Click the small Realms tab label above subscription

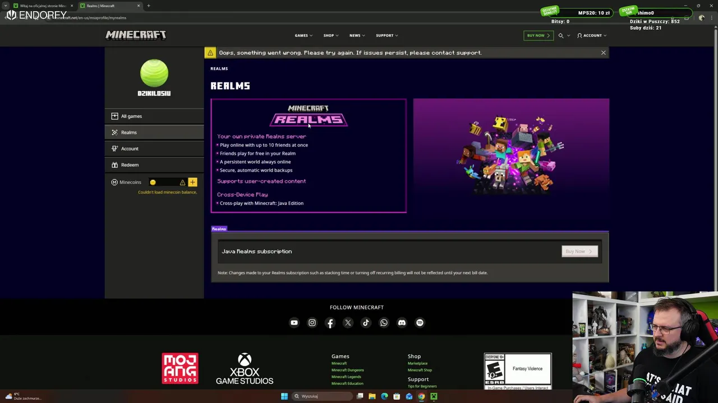219,229
